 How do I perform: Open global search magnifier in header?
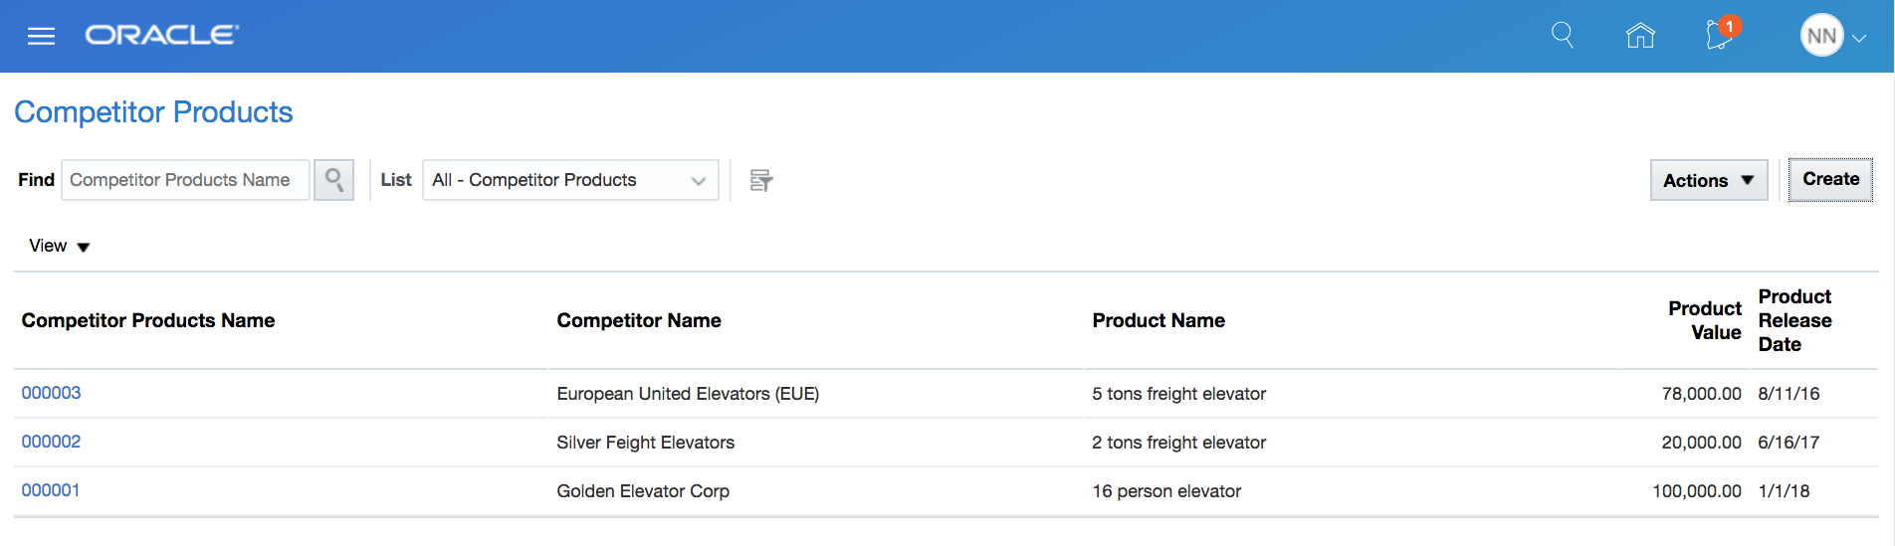[x=1563, y=36]
